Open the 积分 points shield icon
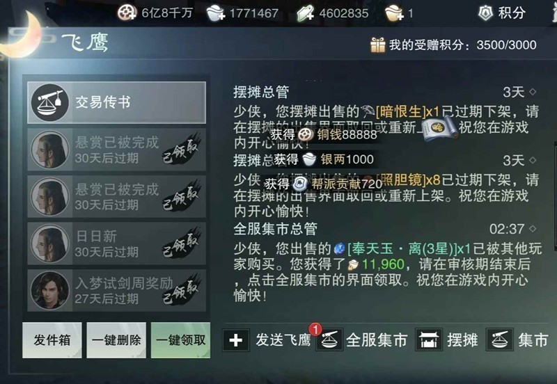The width and height of the screenshot is (557, 384). [x=485, y=13]
